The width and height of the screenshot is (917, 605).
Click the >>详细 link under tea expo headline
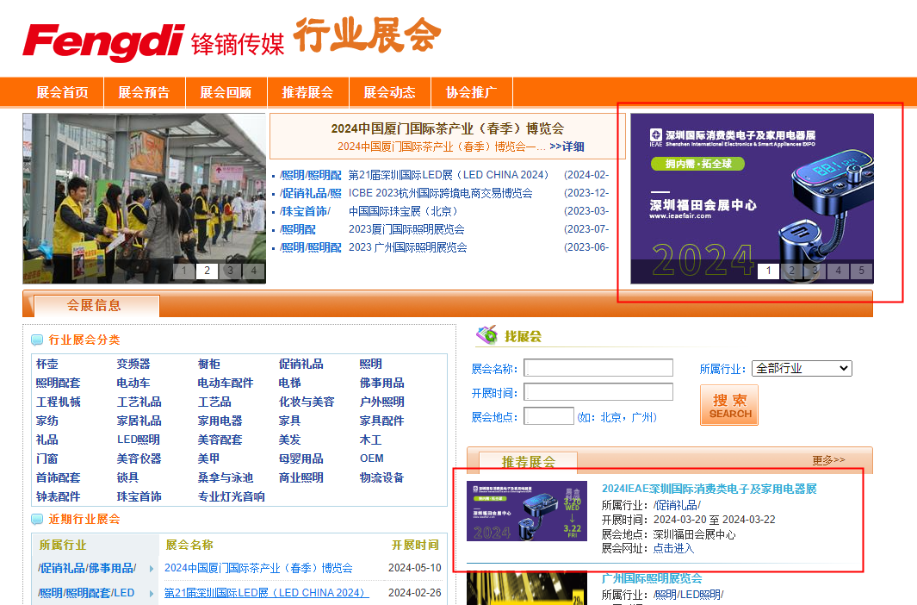(567, 147)
